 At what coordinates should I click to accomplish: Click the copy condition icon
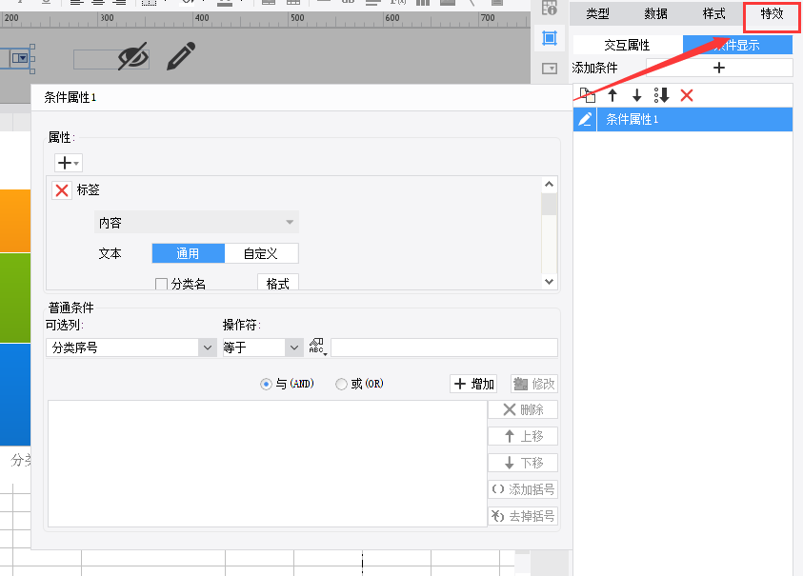tap(589, 95)
